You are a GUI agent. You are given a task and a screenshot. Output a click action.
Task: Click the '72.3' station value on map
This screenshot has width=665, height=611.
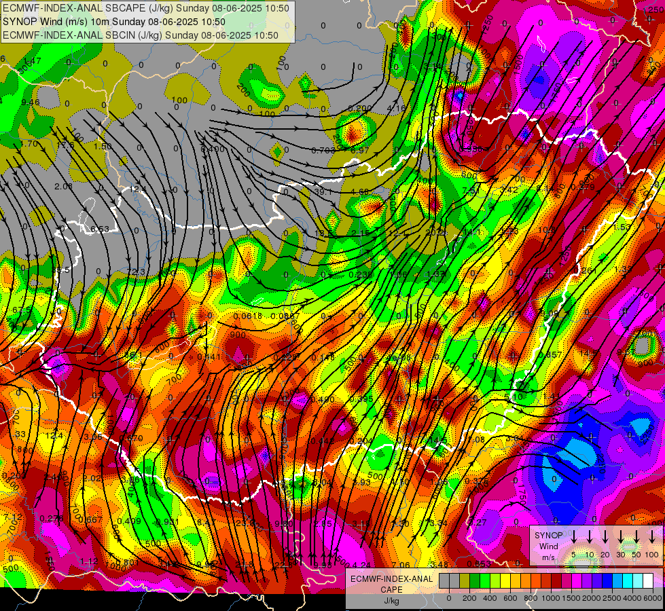tap(136, 272)
